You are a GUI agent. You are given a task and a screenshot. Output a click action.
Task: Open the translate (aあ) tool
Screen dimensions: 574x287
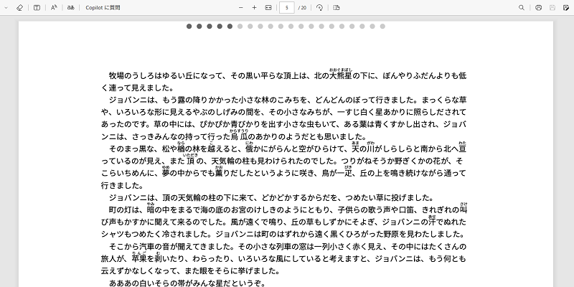click(x=70, y=8)
